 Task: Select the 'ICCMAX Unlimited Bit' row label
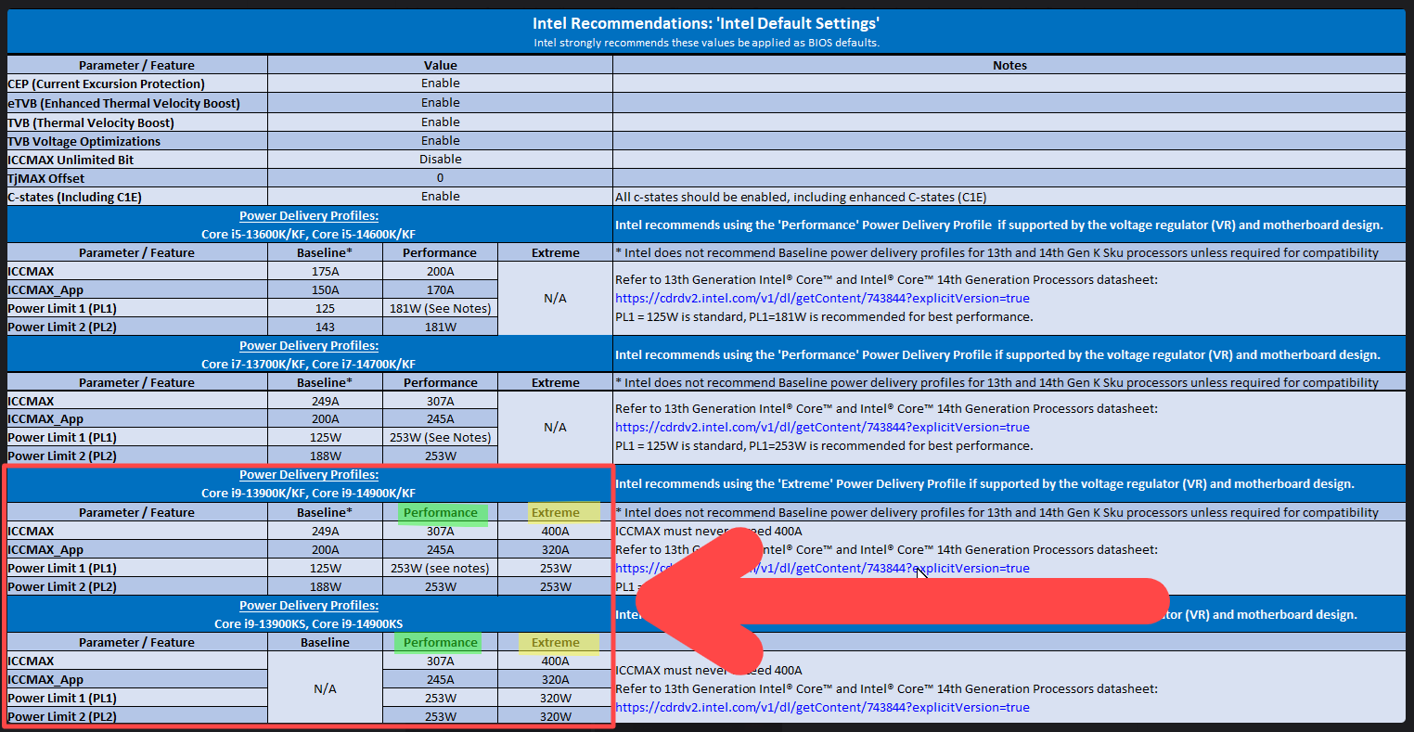[71, 160]
